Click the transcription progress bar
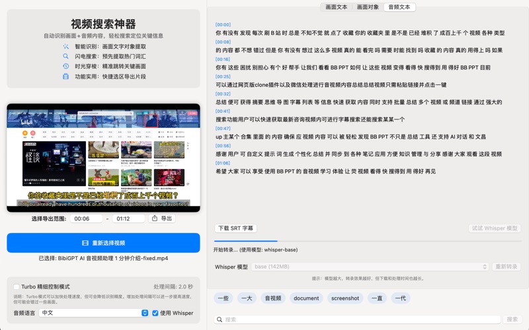Image resolution: width=529 pixels, height=330 pixels. click(368, 241)
